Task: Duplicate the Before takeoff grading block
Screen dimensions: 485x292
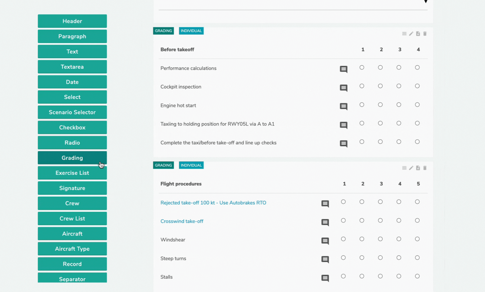Action: click(x=418, y=34)
